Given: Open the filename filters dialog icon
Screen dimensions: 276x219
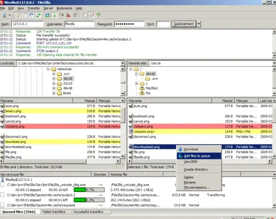Looking at the screenshot, I should coord(84,16).
